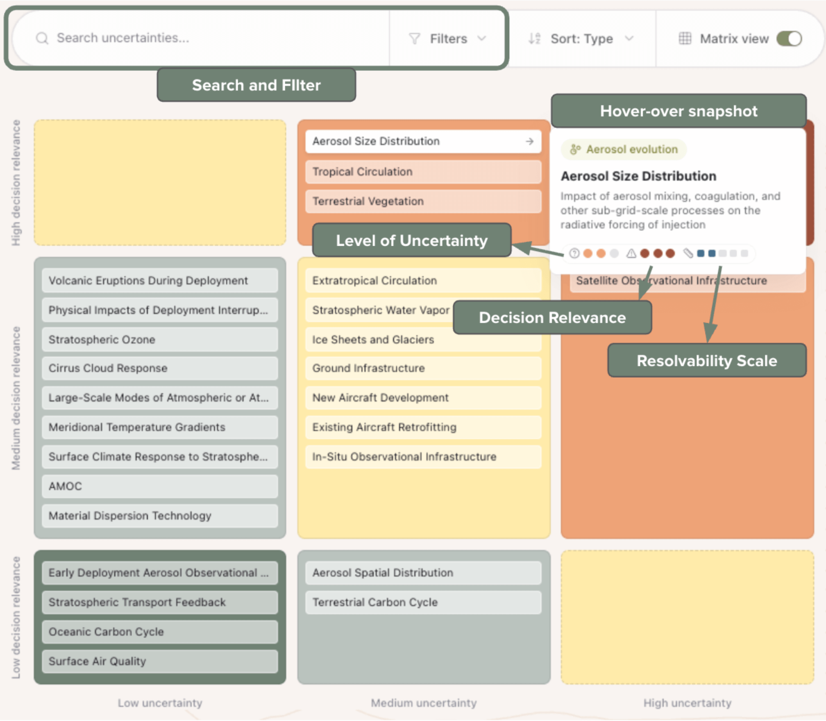
Task: Click the matrix grid icon
Action: tap(685, 39)
